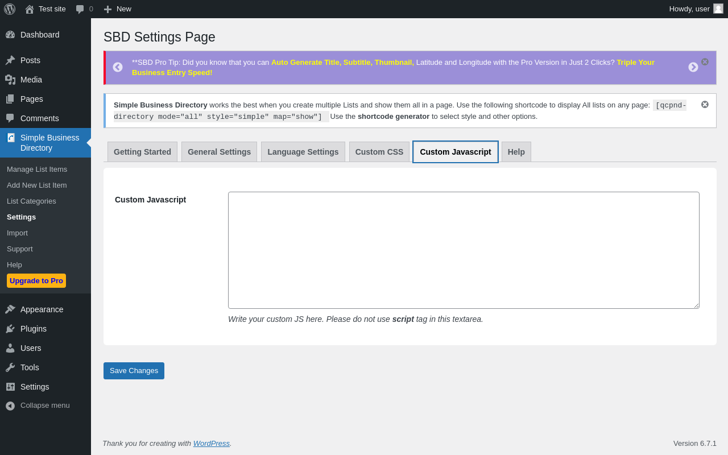Click the SBD Settings Page heading
The width and height of the screenshot is (728, 455).
[159, 37]
